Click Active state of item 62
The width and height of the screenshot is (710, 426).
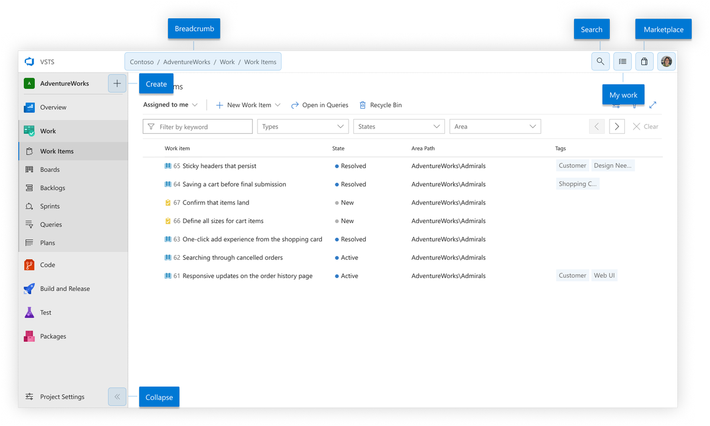[x=347, y=257]
